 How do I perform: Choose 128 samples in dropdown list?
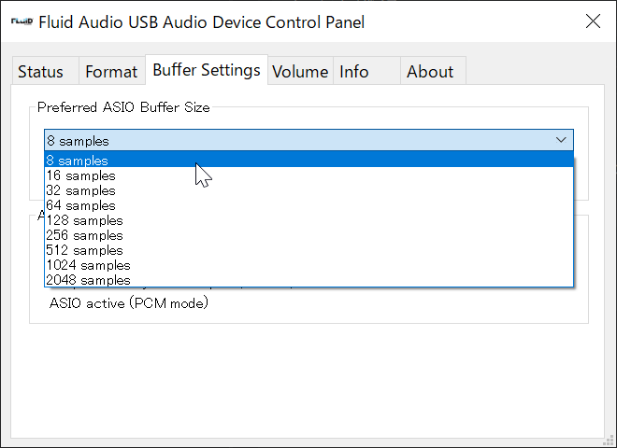pyautogui.click(x=308, y=220)
